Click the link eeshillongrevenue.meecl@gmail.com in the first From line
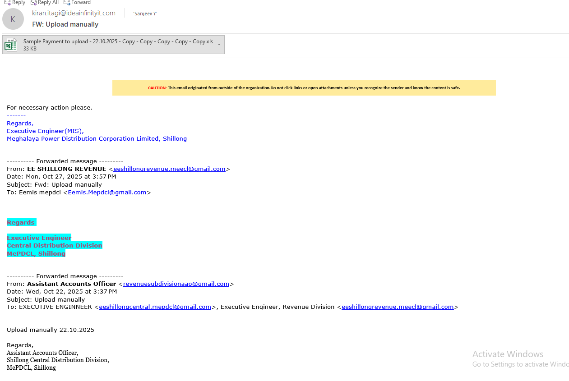 coord(169,169)
